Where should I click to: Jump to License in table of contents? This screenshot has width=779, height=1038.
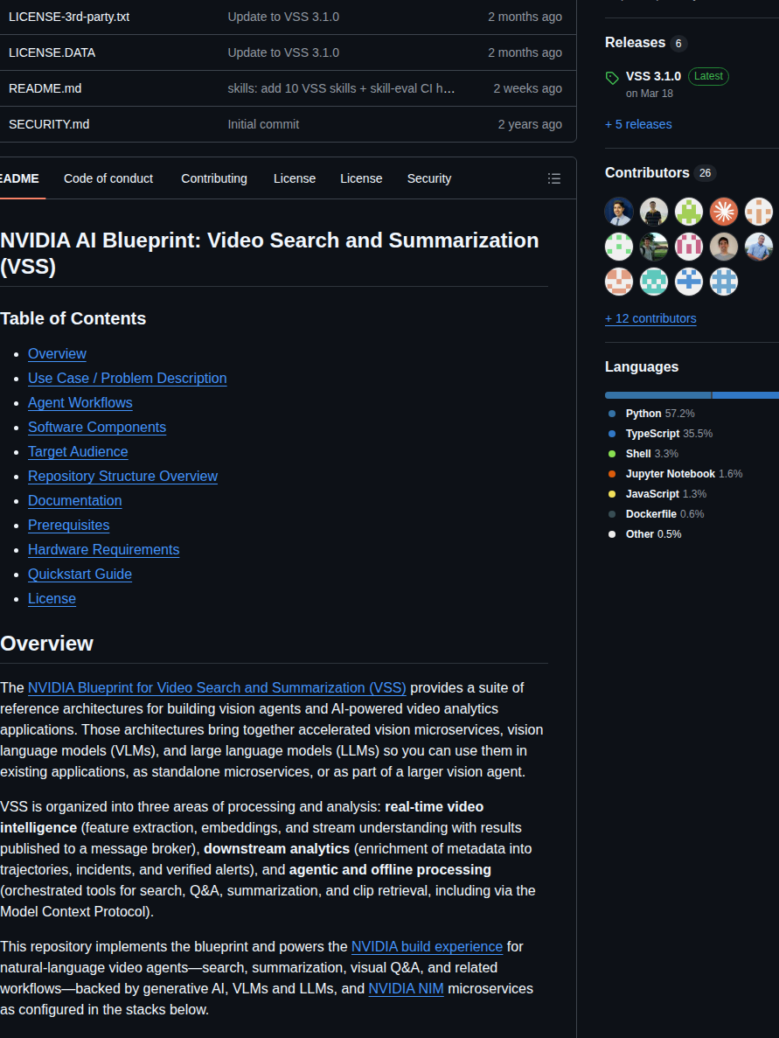click(52, 599)
